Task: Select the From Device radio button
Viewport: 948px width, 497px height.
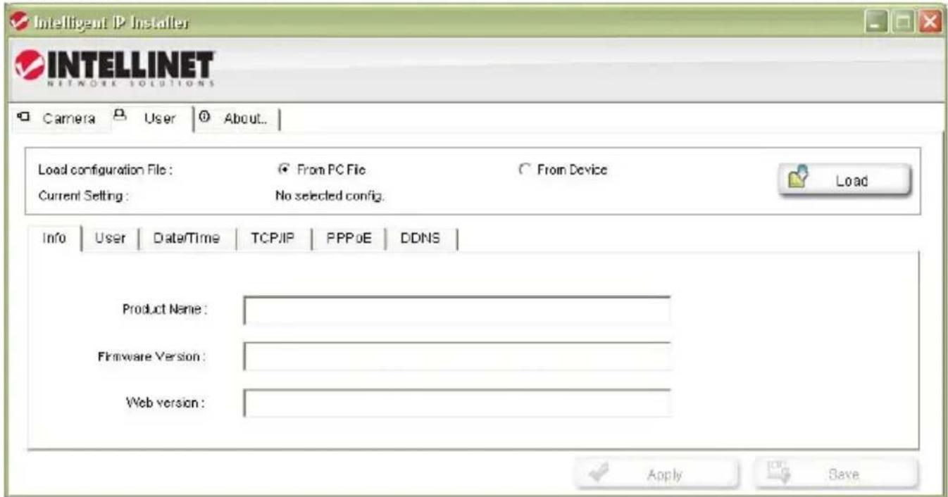Action: pos(523,170)
